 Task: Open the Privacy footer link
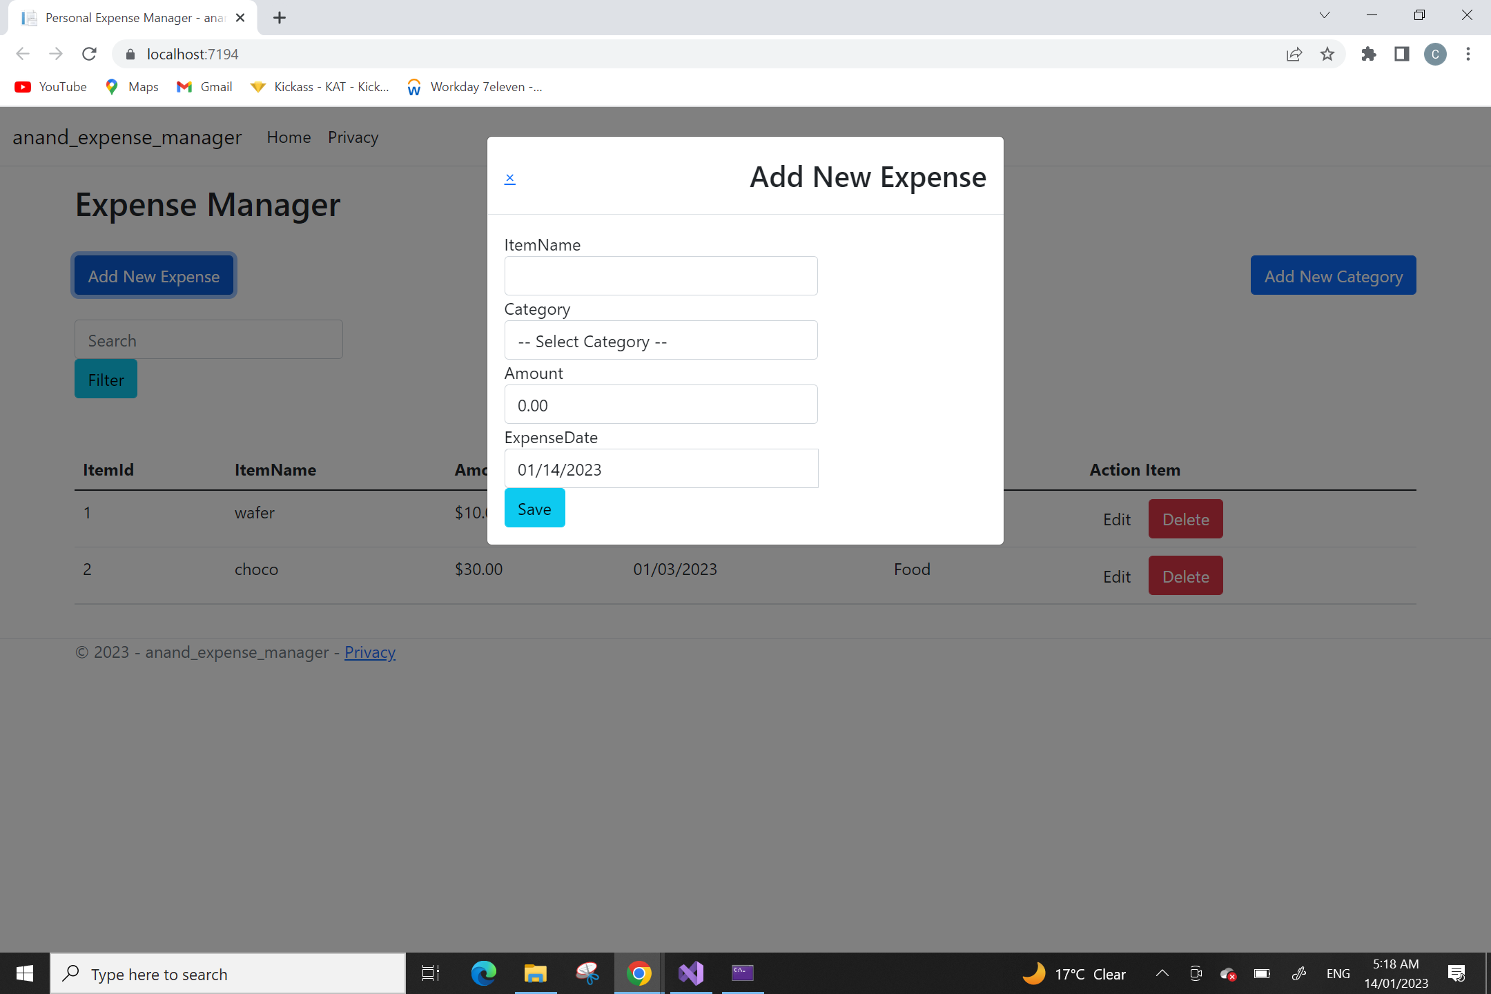(370, 652)
